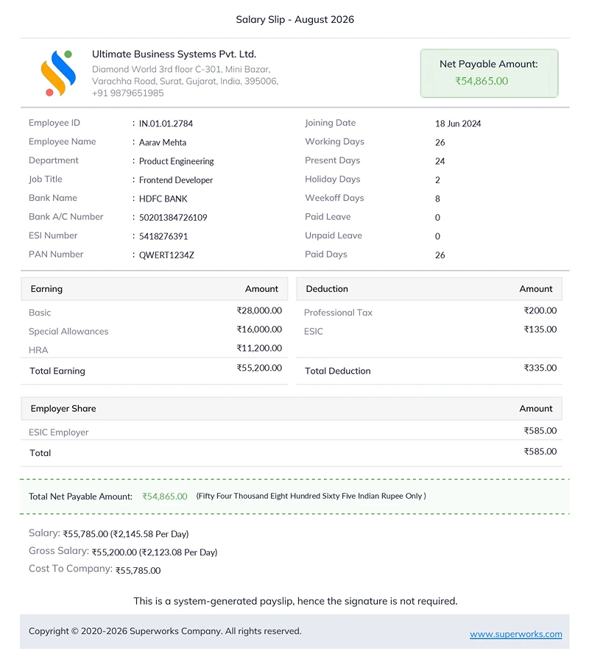
Task: Click job title 'Frontend Developer'
Action: click(176, 179)
